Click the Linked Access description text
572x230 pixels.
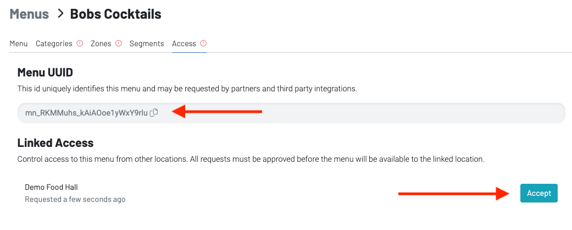(251, 159)
